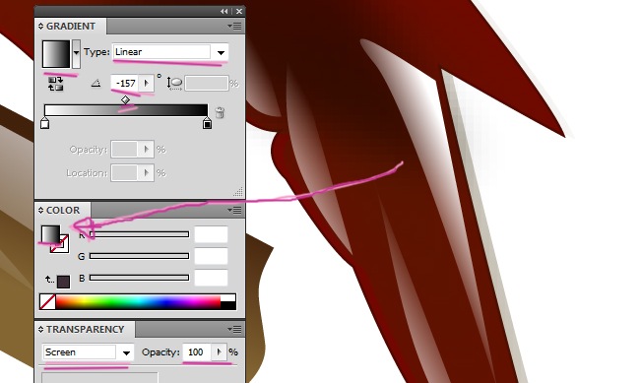Click black swatch at spectrum end
Image resolution: width=640 pixels, height=383 pixels.
[x=228, y=305]
